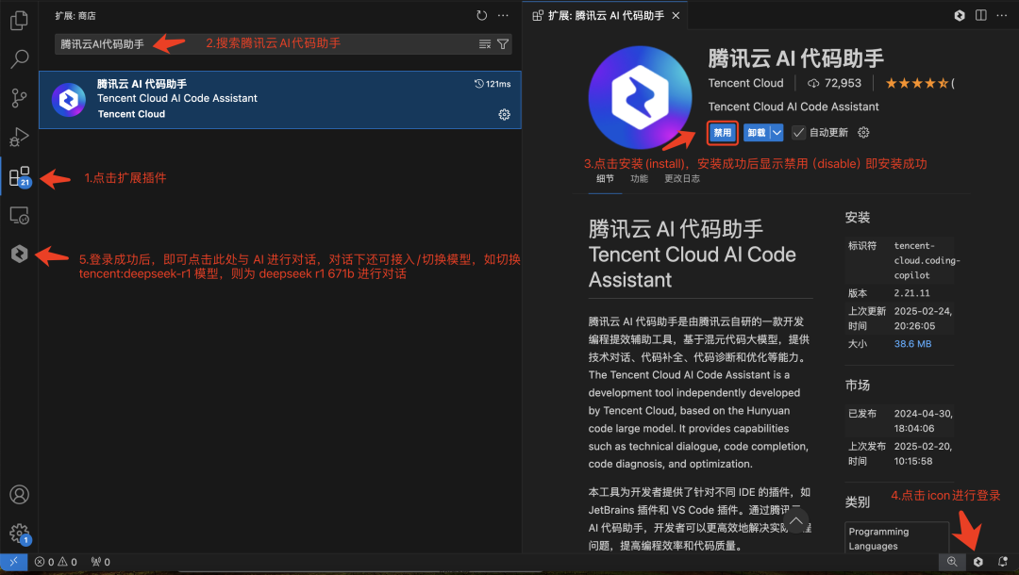Click the 121ms activation time label
1019x575 pixels.
click(x=493, y=84)
